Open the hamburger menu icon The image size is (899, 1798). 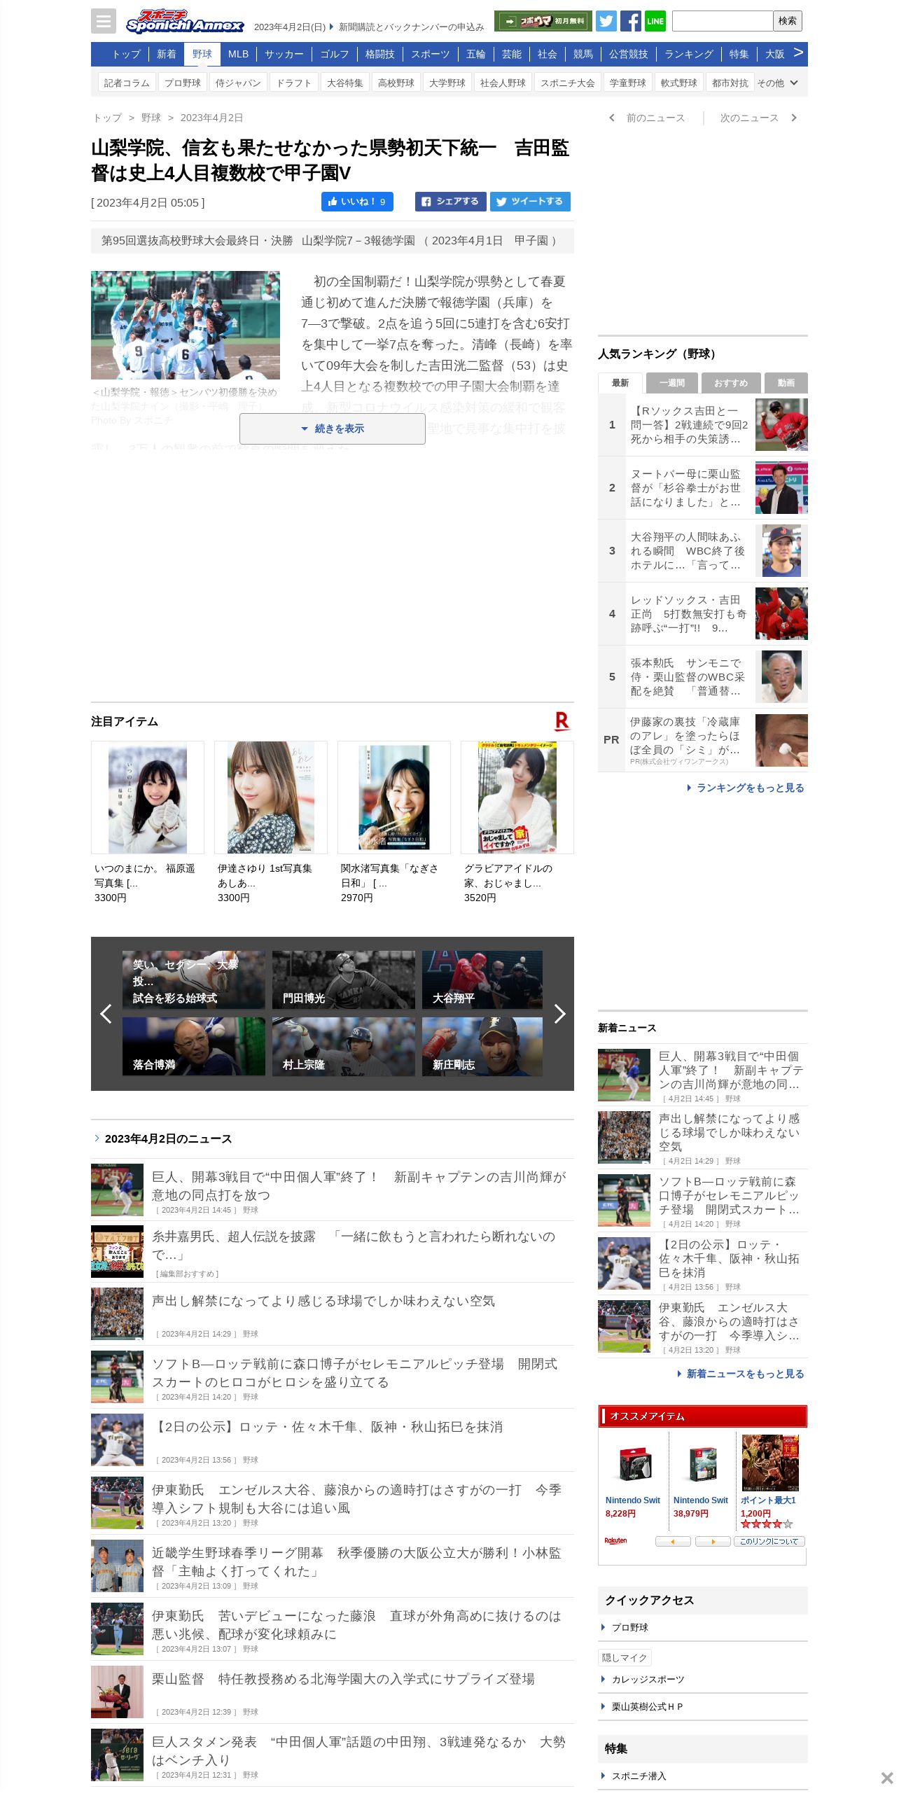pos(103,21)
